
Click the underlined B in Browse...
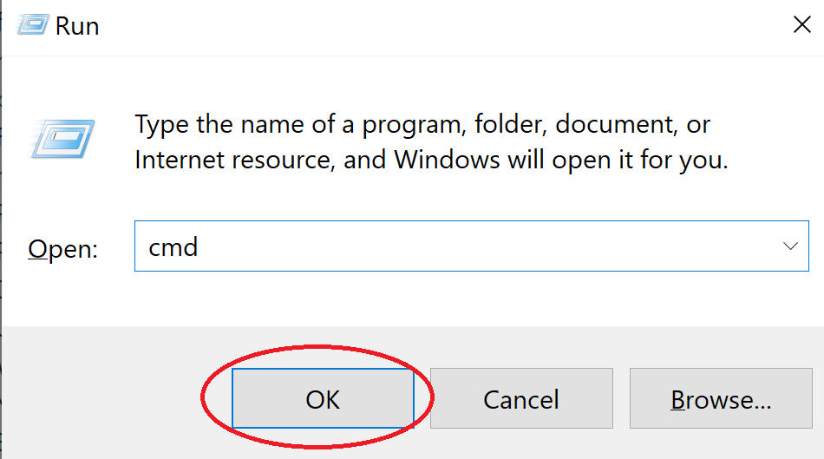click(678, 400)
